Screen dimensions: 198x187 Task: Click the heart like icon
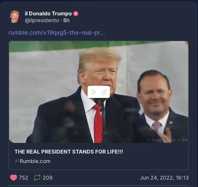(x=14, y=178)
